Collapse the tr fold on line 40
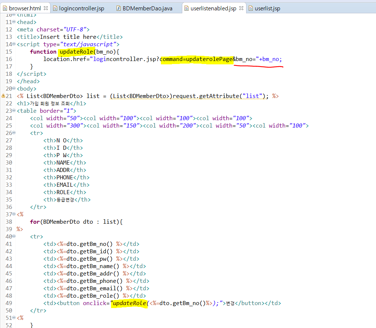 tap(14, 236)
